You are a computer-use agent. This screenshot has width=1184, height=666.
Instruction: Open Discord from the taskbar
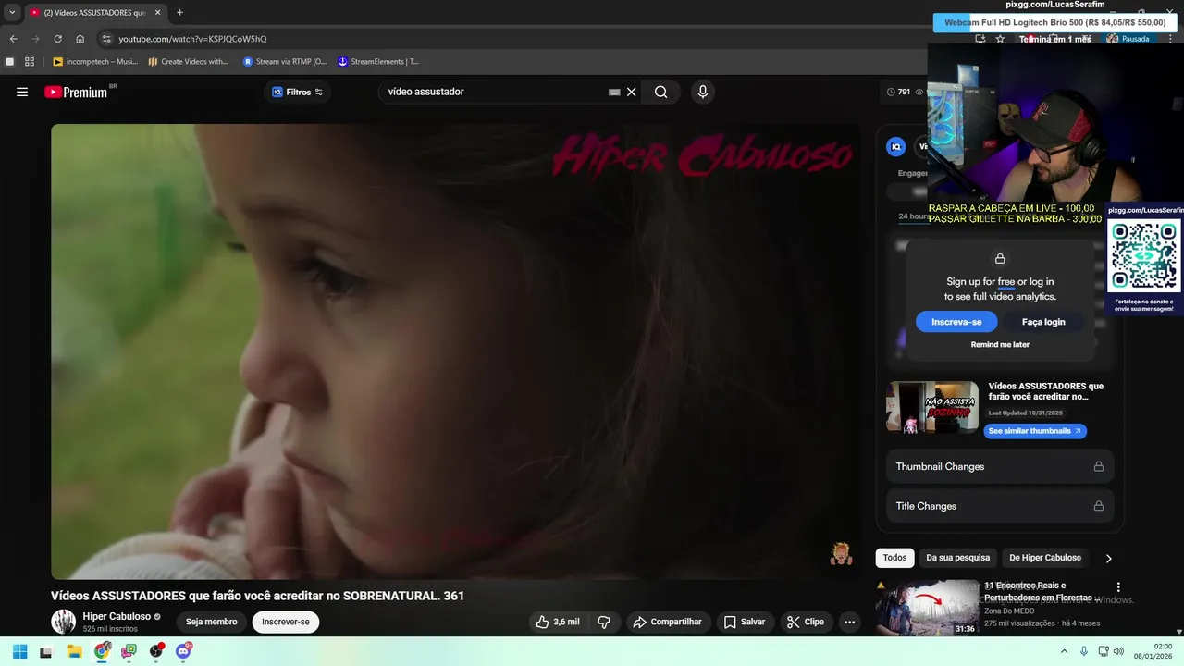pos(183,651)
